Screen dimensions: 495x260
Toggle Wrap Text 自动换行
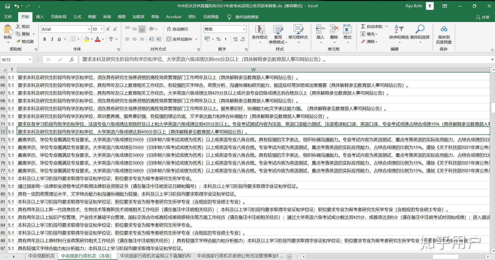(178, 29)
